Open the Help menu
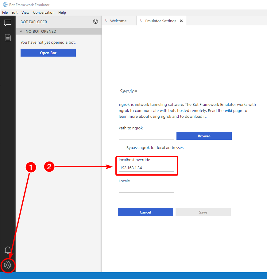This screenshot has height=279, width=267. (62, 13)
